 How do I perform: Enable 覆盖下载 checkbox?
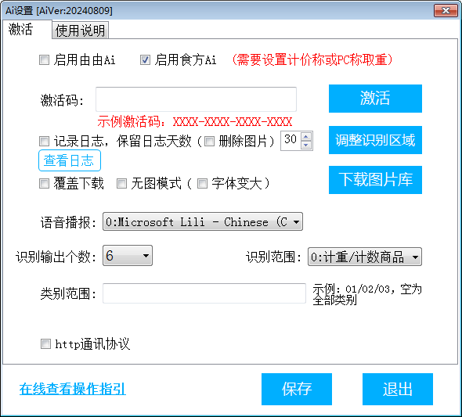[x=44, y=184]
